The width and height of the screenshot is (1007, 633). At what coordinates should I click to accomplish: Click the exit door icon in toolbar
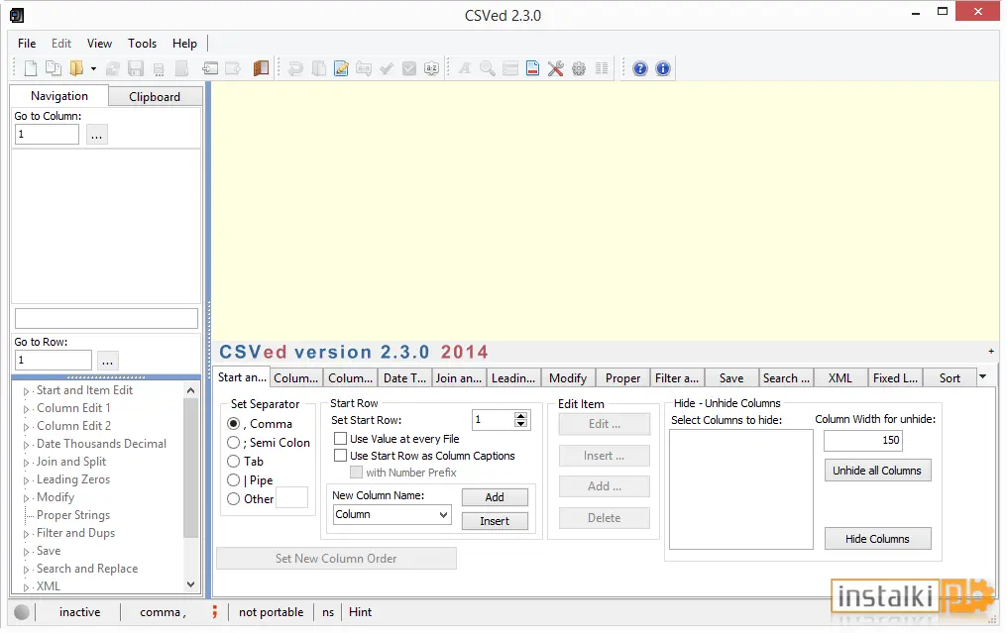click(x=261, y=68)
